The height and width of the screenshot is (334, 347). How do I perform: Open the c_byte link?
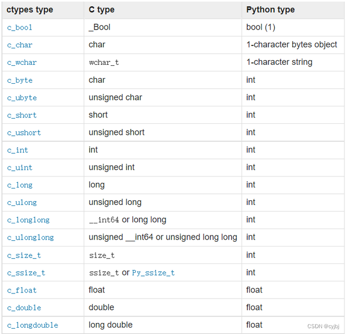tap(20, 80)
